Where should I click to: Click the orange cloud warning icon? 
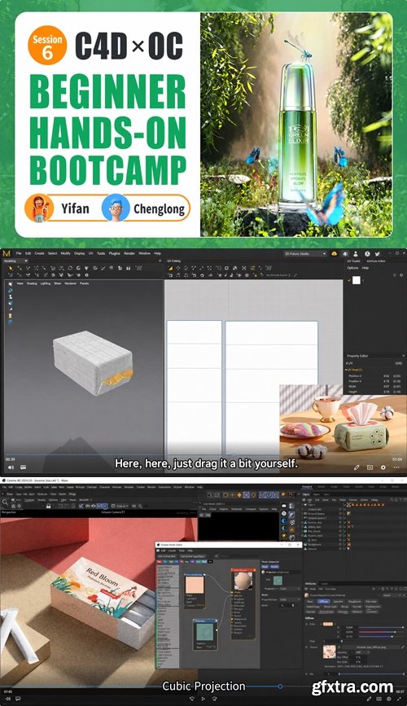(x=335, y=254)
